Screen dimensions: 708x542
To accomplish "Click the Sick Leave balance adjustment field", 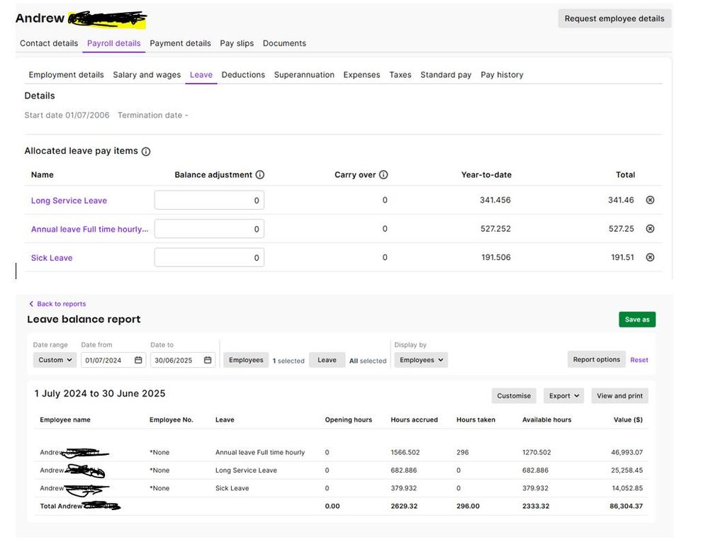I will click(209, 258).
